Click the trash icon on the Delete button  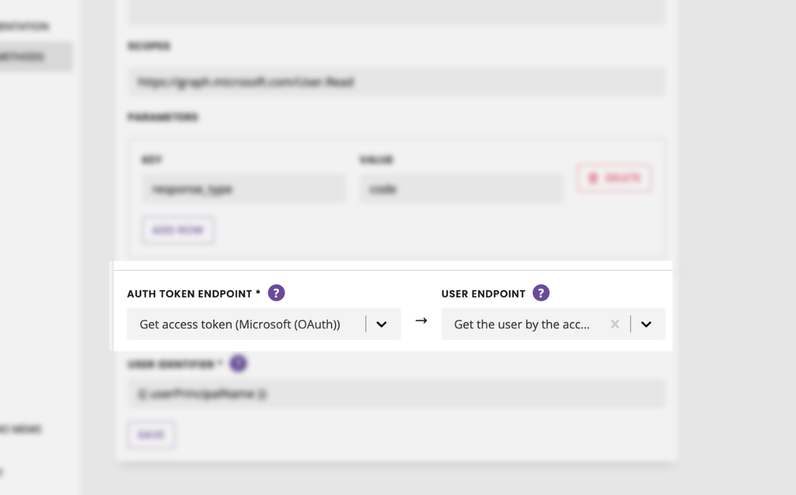coord(593,178)
